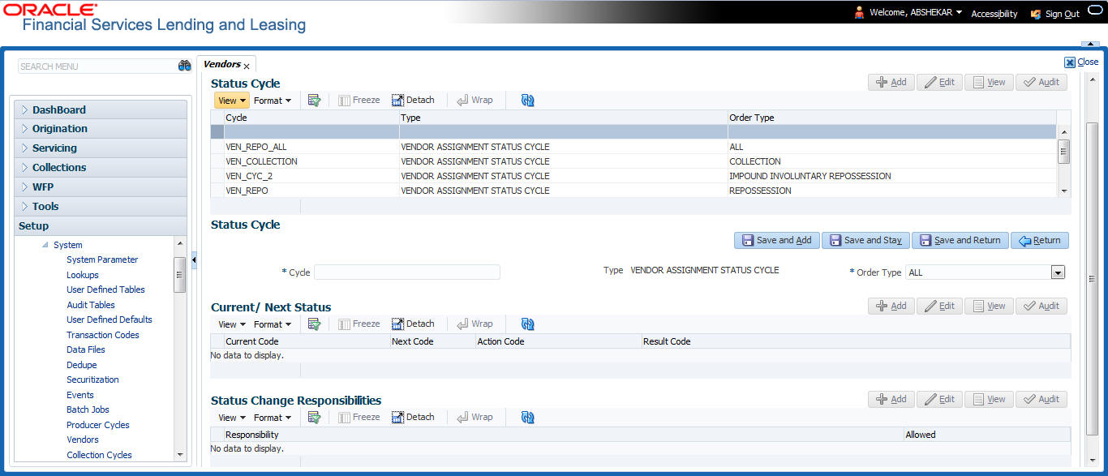Click query-by-example icon in top Status Cycle toolbar
Image resolution: width=1108 pixels, height=476 pixels.
click(x=315, y=101)
